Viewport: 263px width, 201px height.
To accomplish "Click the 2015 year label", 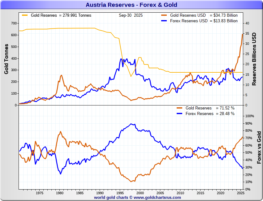I will click(200, 193).
